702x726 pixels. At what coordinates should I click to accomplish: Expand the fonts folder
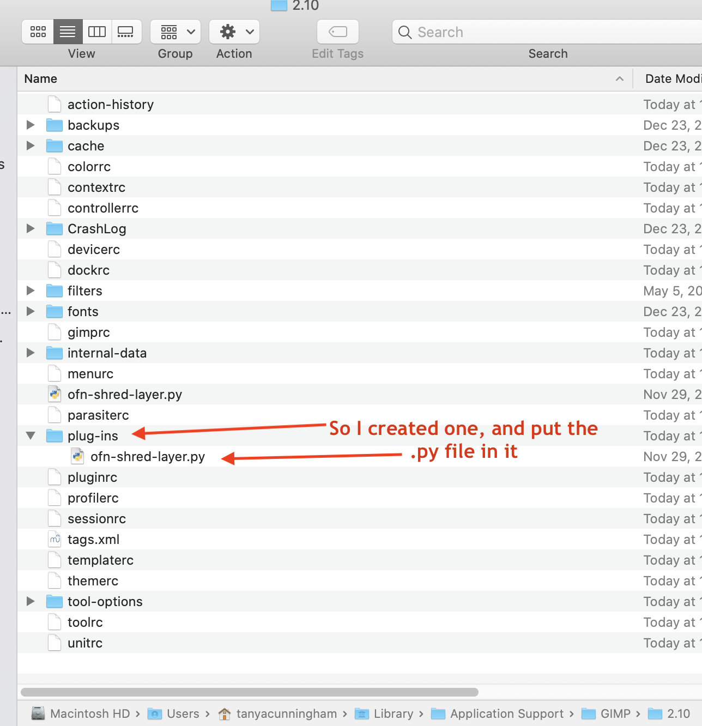31,311
